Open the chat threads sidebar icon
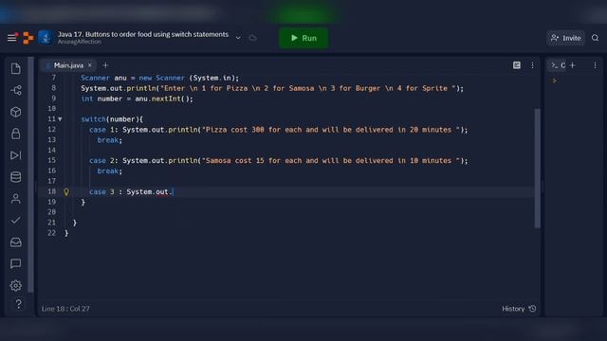 [16, 263]
